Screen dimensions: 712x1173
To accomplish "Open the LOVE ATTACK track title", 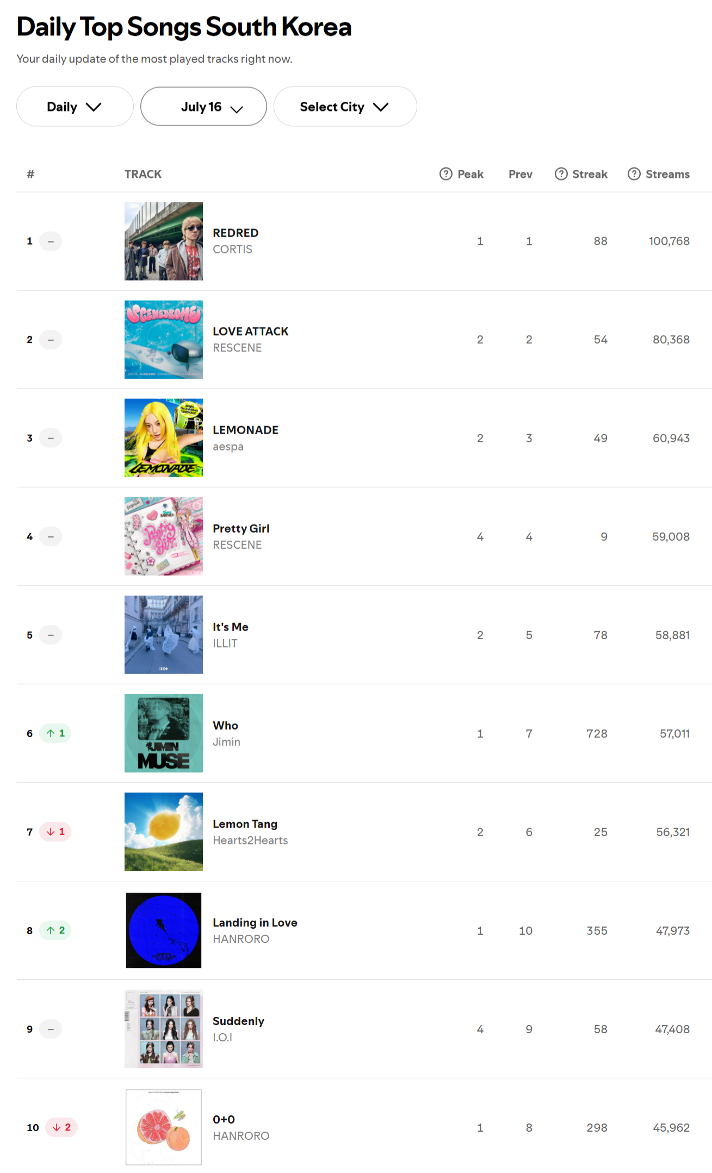I will (x=251, y=331).
